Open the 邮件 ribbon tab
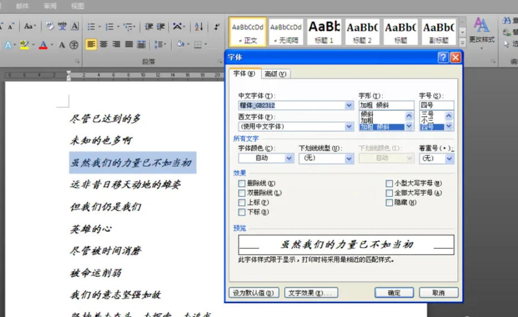The height and width of the screenshot is (317, 518). click(22, 6)
